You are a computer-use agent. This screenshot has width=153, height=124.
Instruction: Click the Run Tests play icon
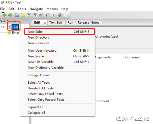(x=54, y=15)
